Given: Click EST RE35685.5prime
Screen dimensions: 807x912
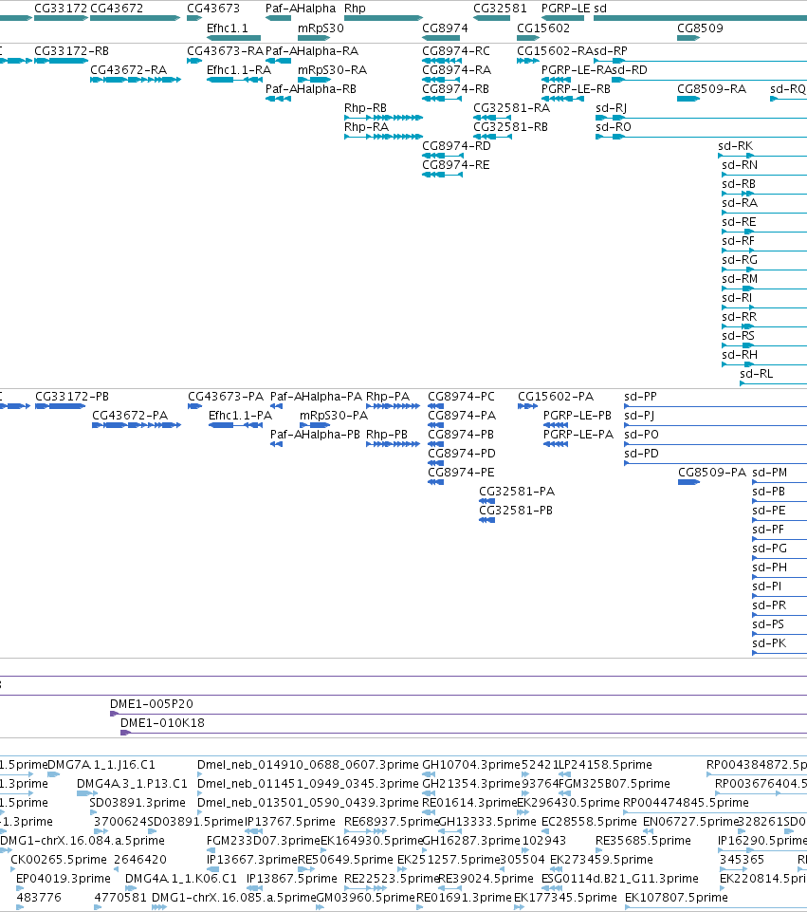Looking at the screenshot, I should (x=643, y=841).
